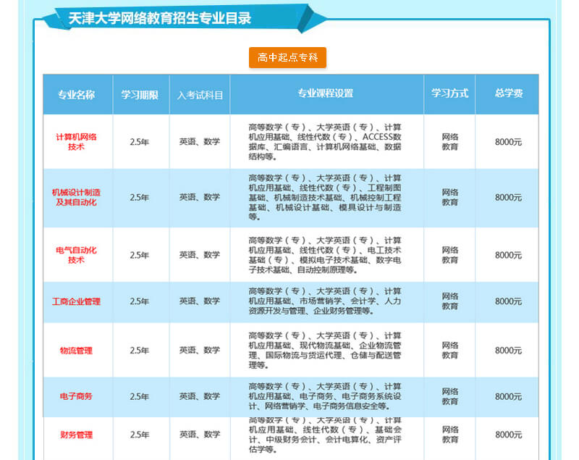This screenshot has height=460, width=579.
Task: Select the 8000元 tuition for 电子商务
Action: click(509, 396)
